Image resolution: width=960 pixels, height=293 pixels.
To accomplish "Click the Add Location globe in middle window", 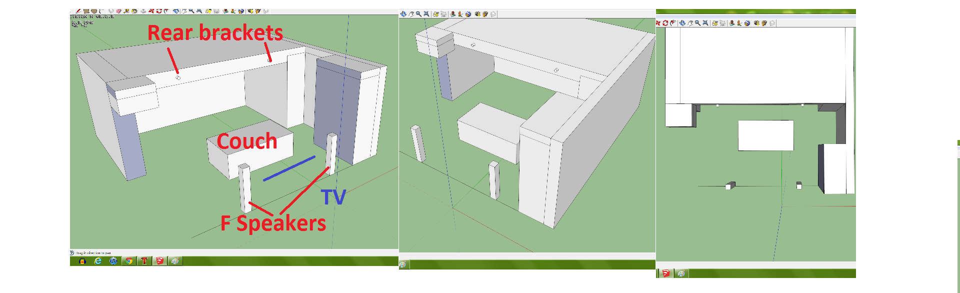I will 468,14.
